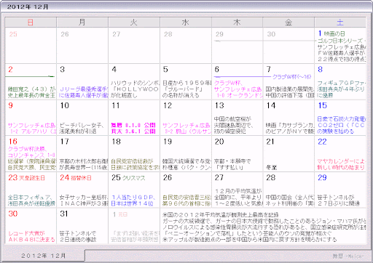
Task: Click the 2012年 12月 window title bar
Action: 186,7
